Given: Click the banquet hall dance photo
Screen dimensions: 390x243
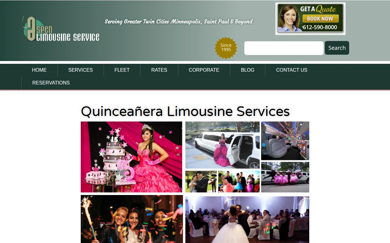Looking at the screenshot, I should [247, 219].
